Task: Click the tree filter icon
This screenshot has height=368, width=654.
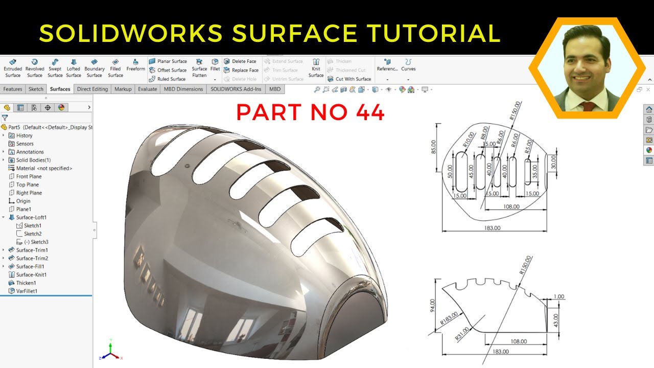Action: click(5, 118)
